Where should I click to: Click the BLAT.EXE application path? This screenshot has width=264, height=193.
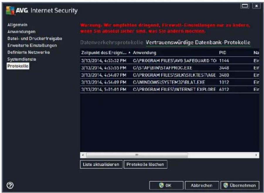(x=169, y=82)
